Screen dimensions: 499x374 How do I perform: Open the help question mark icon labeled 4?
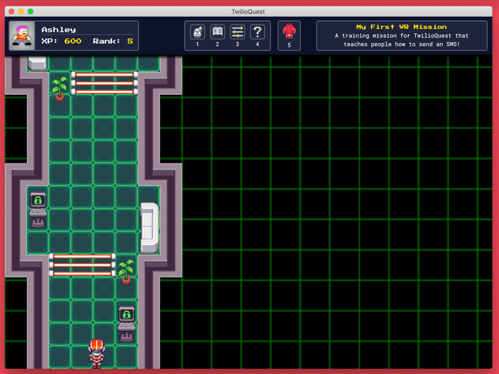tap(258, 32)
